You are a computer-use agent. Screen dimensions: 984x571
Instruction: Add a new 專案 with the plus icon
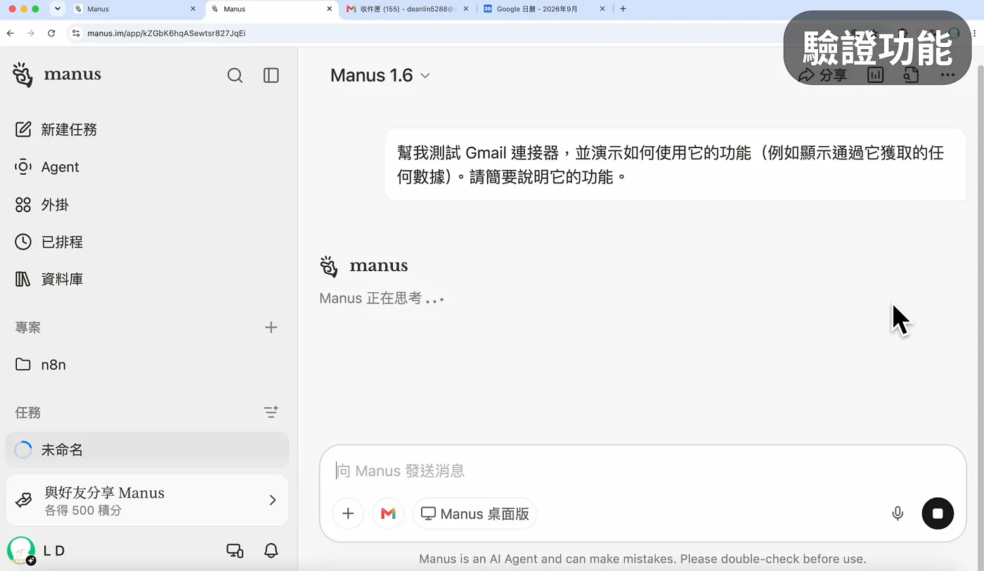point(271,327)
